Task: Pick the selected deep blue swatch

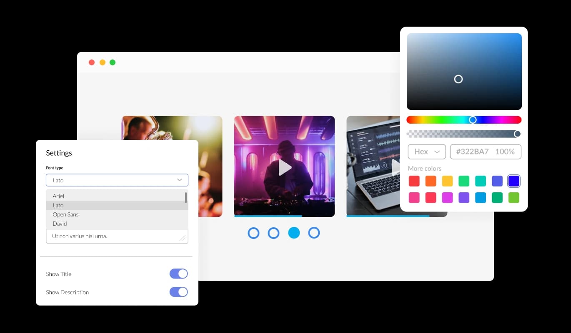Action: (514, 181)
